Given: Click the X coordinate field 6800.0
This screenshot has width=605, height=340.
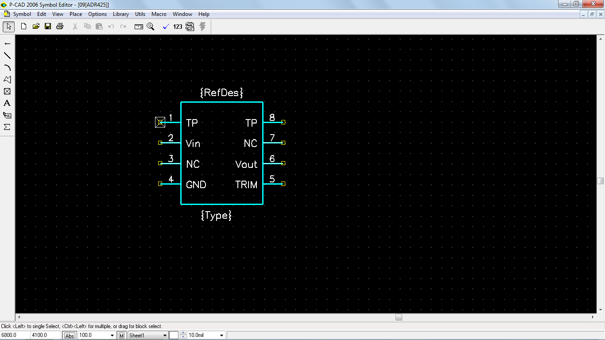Looking at the screenshot, I should pyautogui.click(x=15, y=336).
